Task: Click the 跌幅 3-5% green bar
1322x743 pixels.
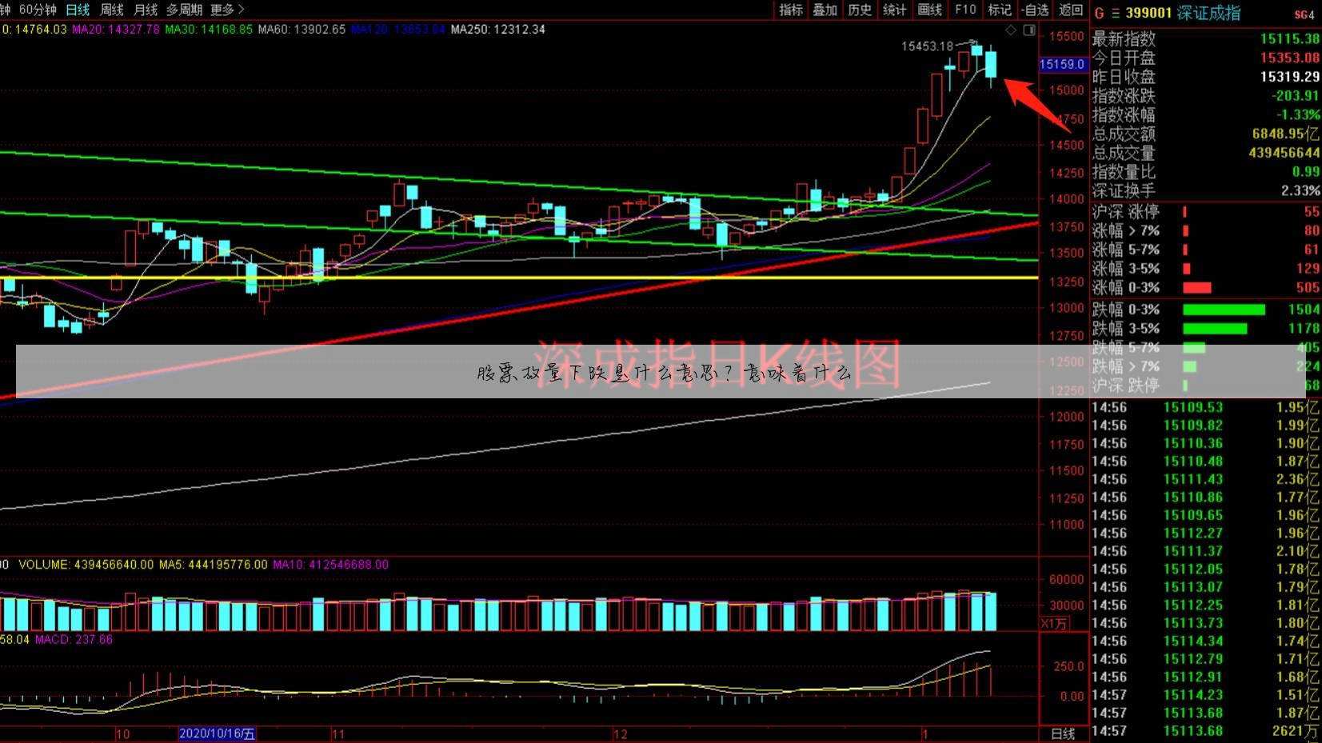Action: [1215, 329]
